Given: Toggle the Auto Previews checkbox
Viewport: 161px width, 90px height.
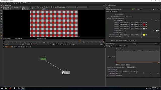Looking at the screenshot, I should point(116,69).
